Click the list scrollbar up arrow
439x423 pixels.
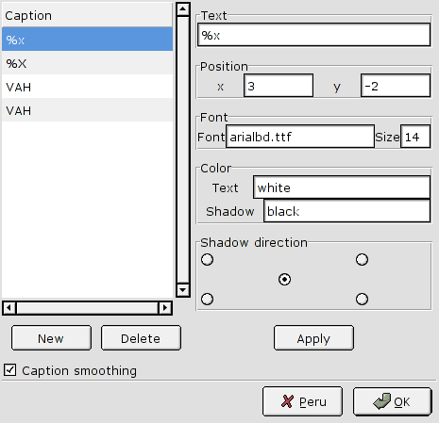(x=183, y=9)
